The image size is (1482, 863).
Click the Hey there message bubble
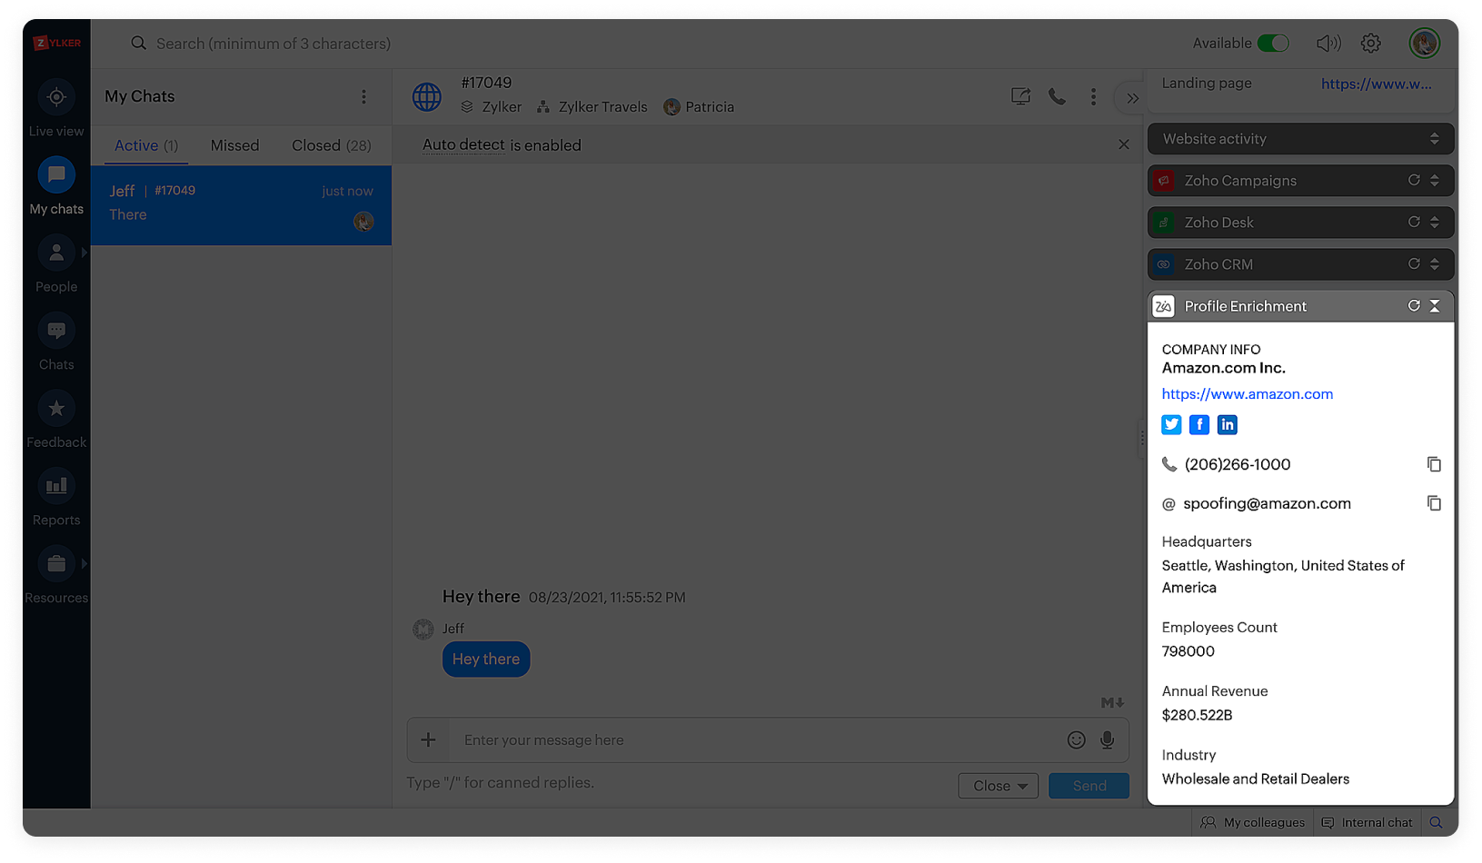[486, 660]
